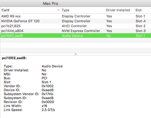
Task: Click the AHCI Controller type cell
Action: click(74, 26)
